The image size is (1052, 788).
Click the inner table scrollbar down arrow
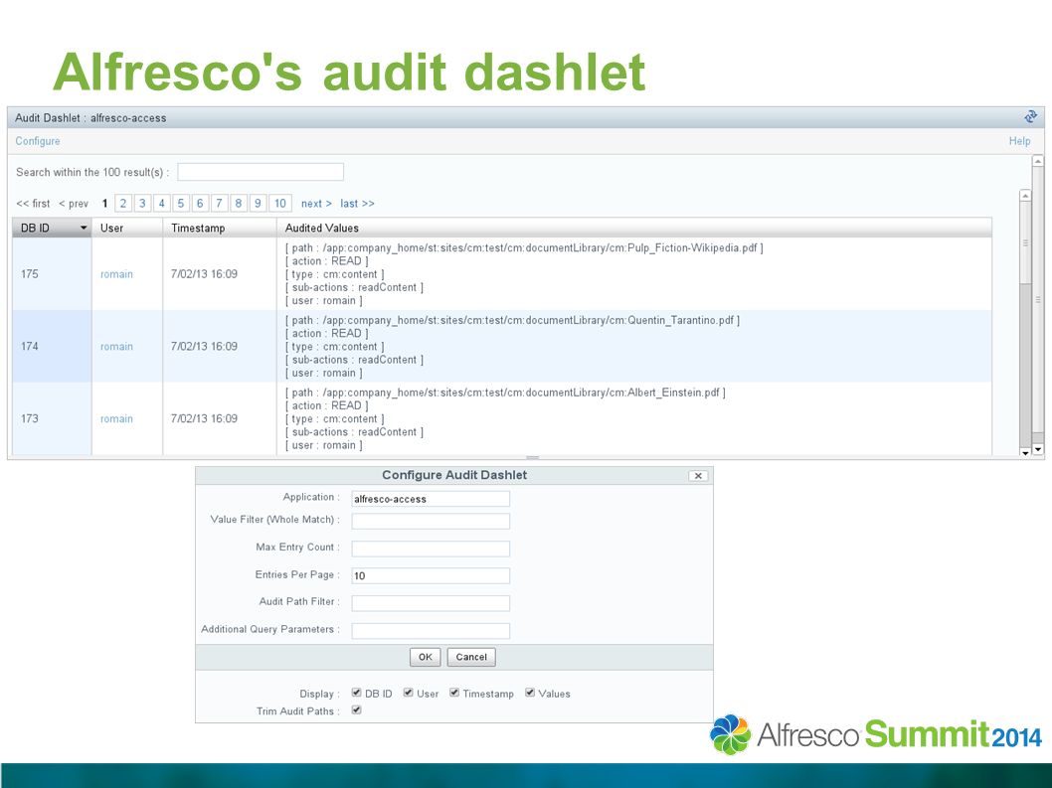click(x=1024, y=453)
